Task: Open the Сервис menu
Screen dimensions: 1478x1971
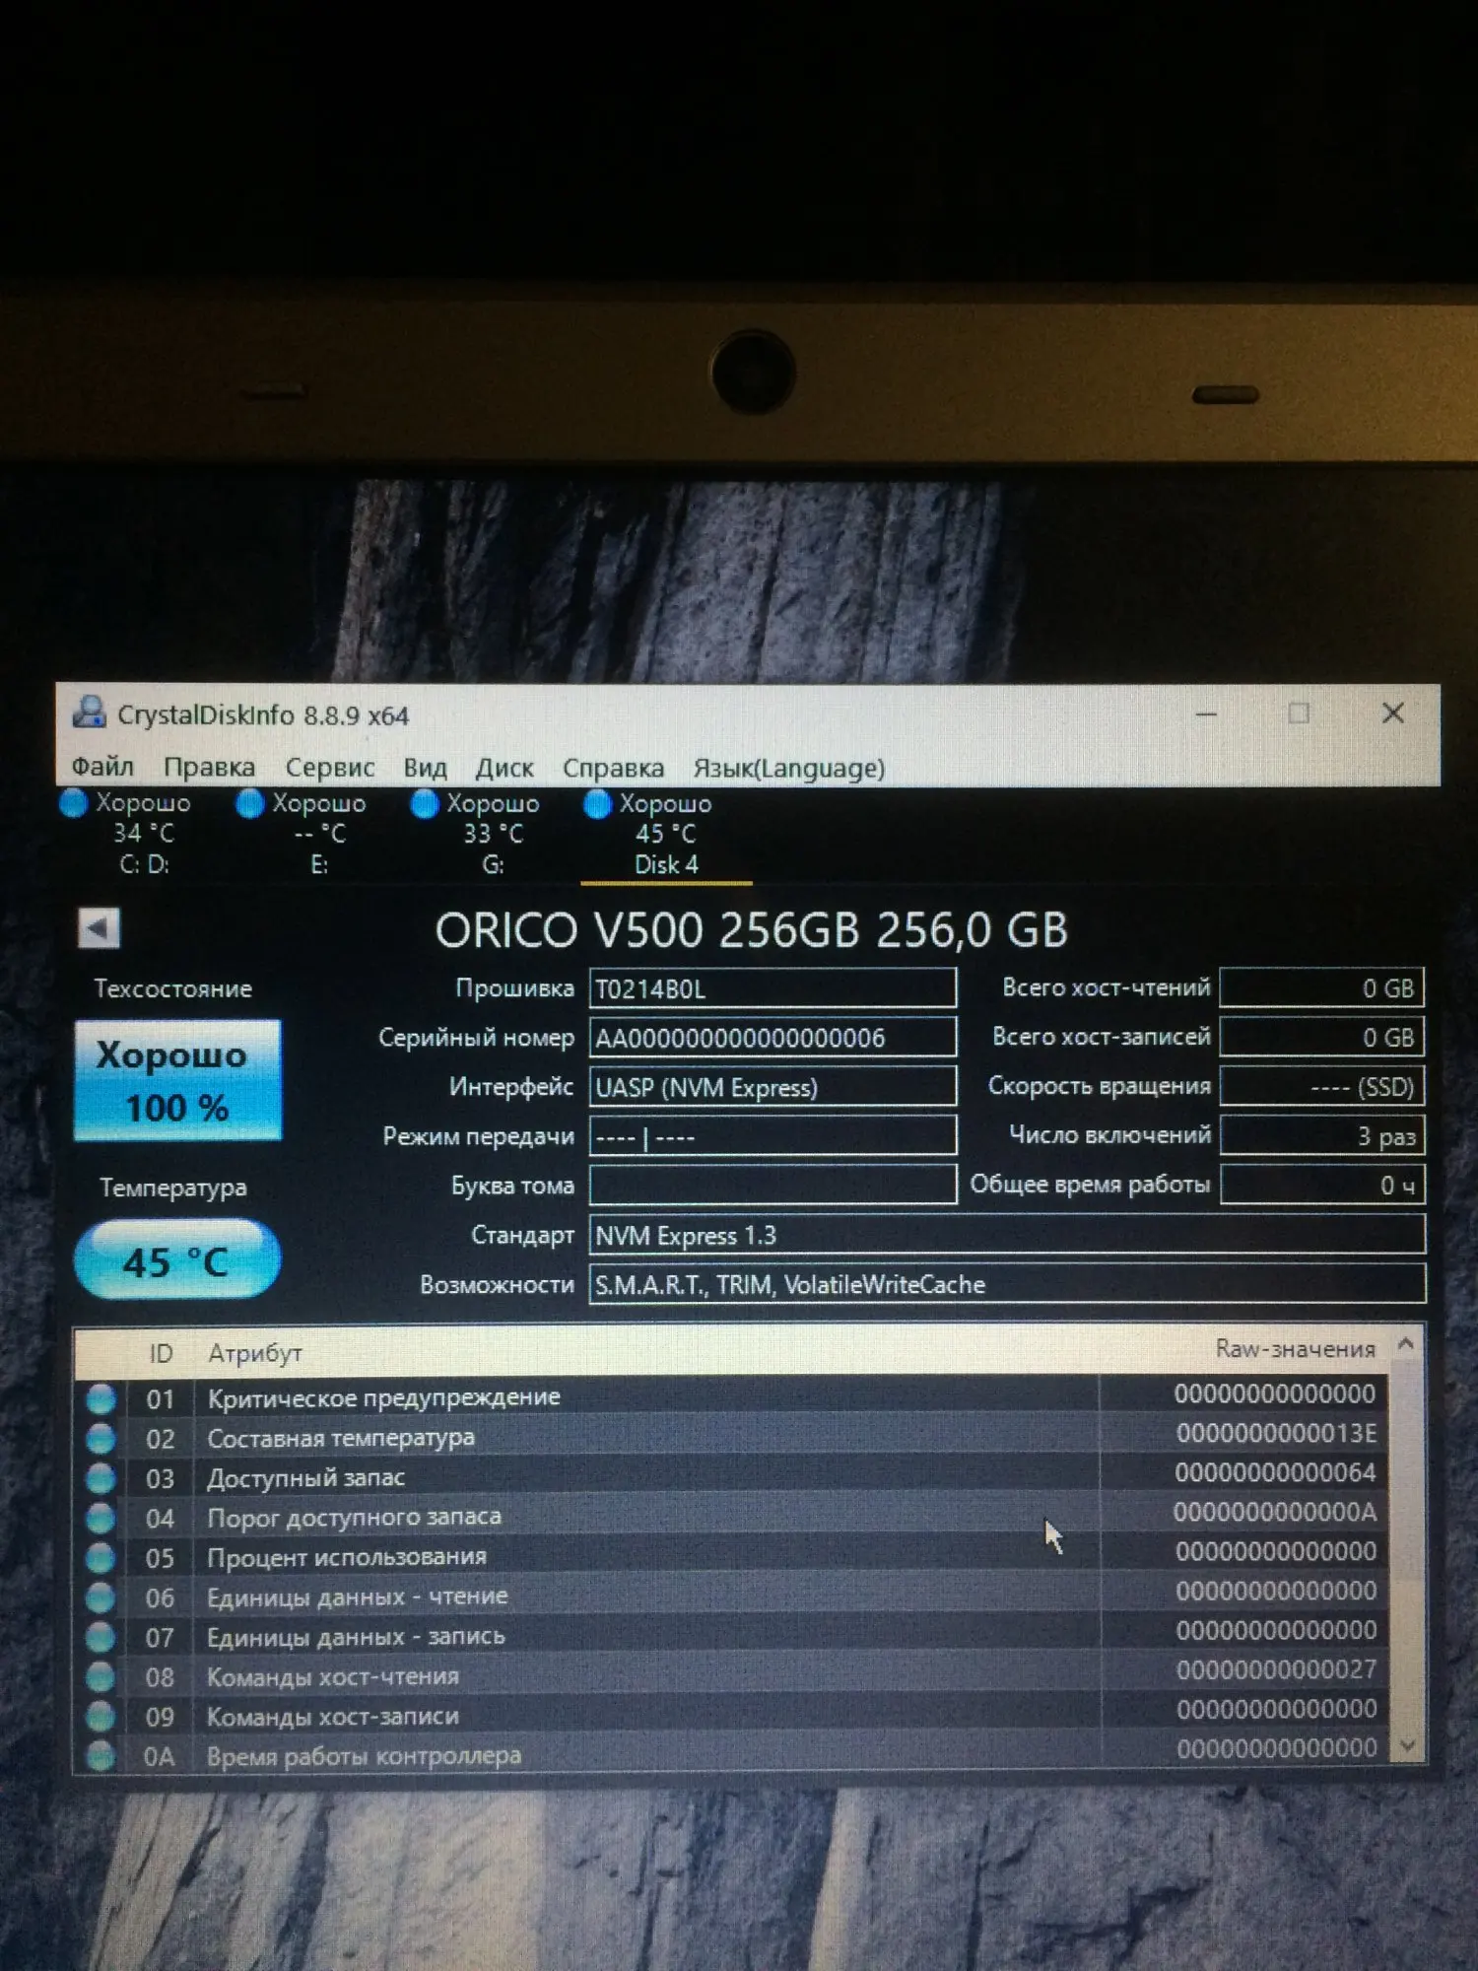Action: (330, 767)
